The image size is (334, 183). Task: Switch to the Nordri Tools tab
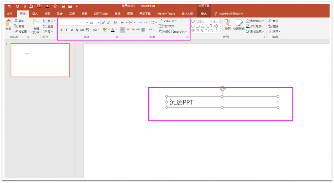tap(166, 14)
